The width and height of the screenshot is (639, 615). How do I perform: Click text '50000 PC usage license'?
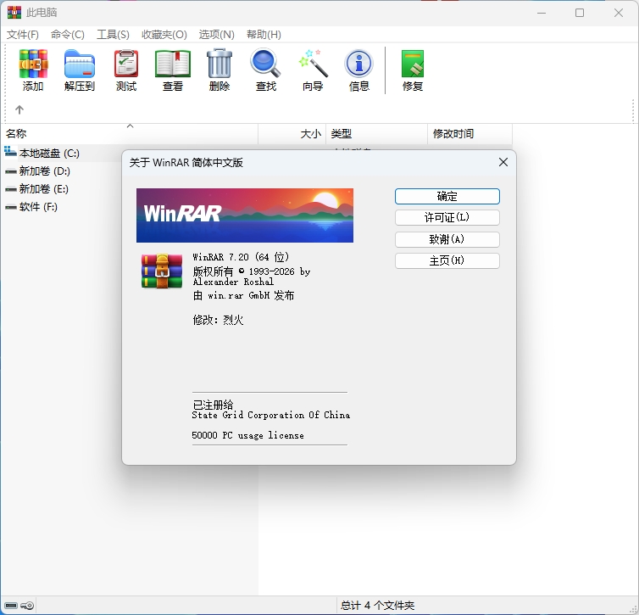pos(247,435)
